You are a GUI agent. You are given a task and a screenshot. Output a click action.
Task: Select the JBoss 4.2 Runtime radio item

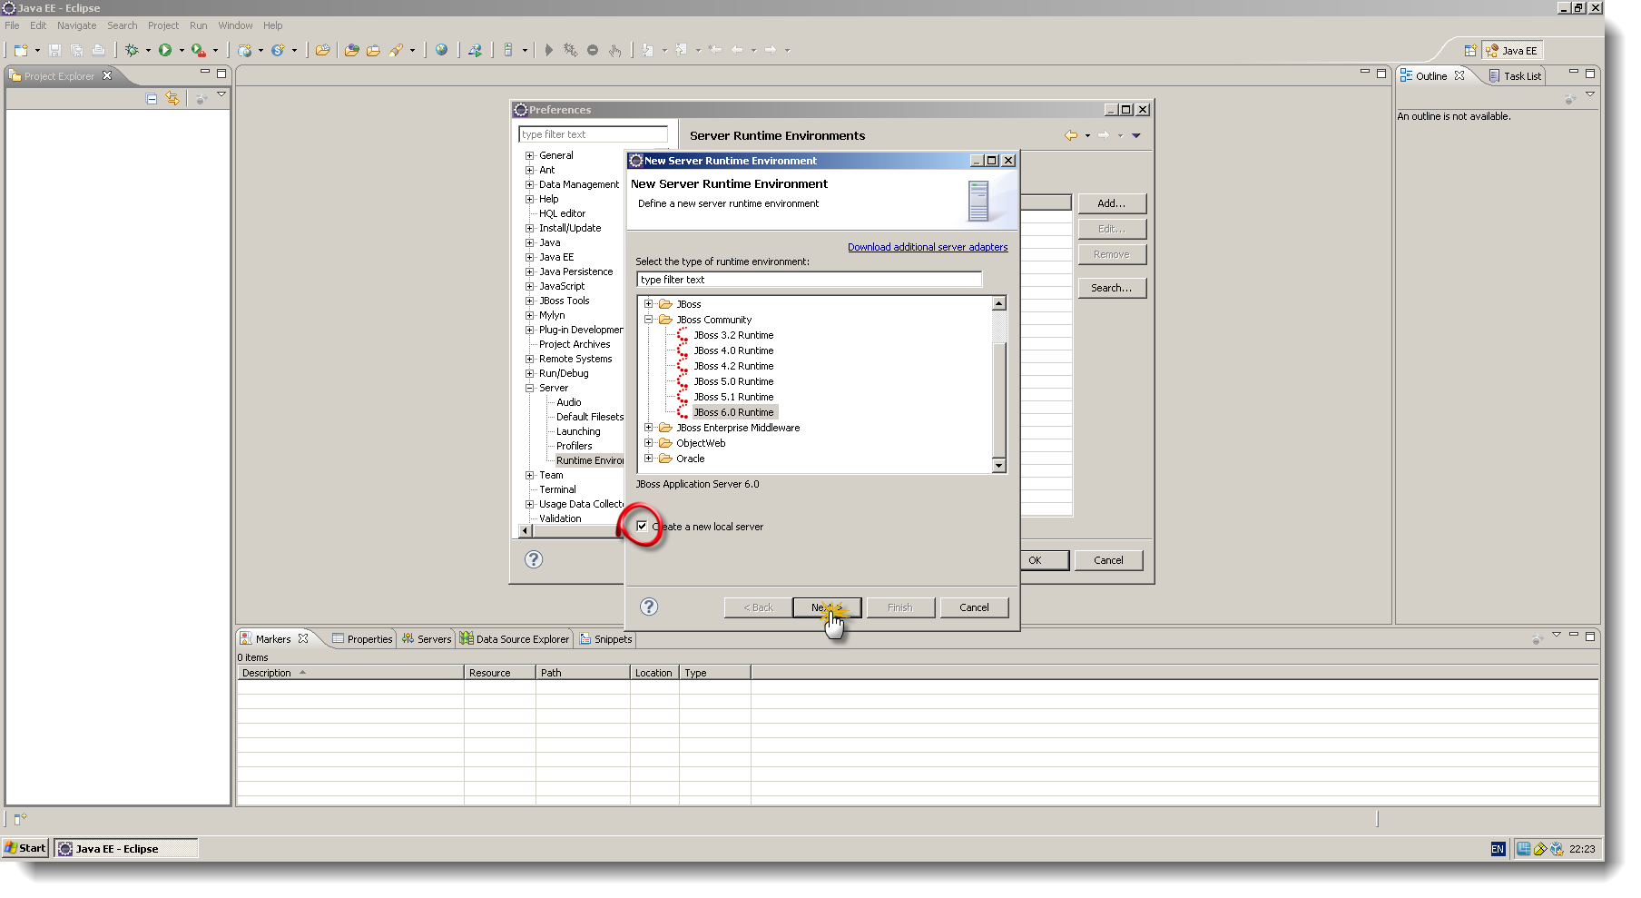[x=732, y=366]
